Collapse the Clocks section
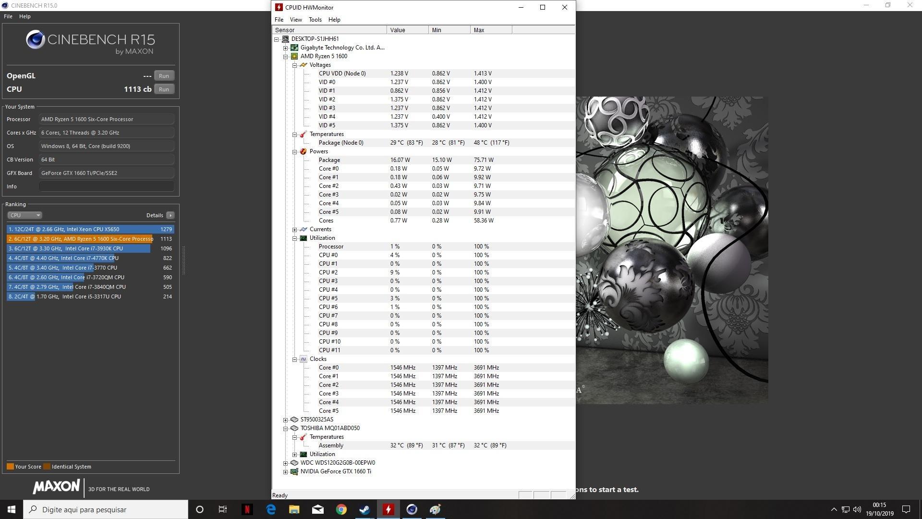 (295, 359)
